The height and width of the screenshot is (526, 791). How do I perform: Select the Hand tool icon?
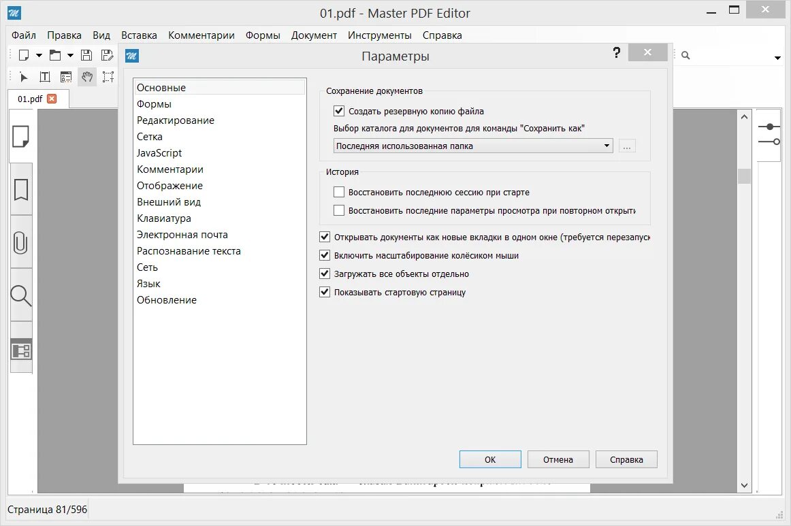pos(87,77)
